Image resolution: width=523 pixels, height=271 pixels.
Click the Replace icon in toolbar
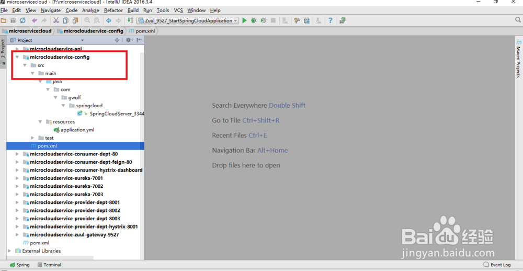point(97,21)
